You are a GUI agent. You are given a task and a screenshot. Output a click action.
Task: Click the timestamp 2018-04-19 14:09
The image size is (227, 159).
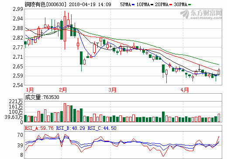pyautogui.click(x=90, y=4)
